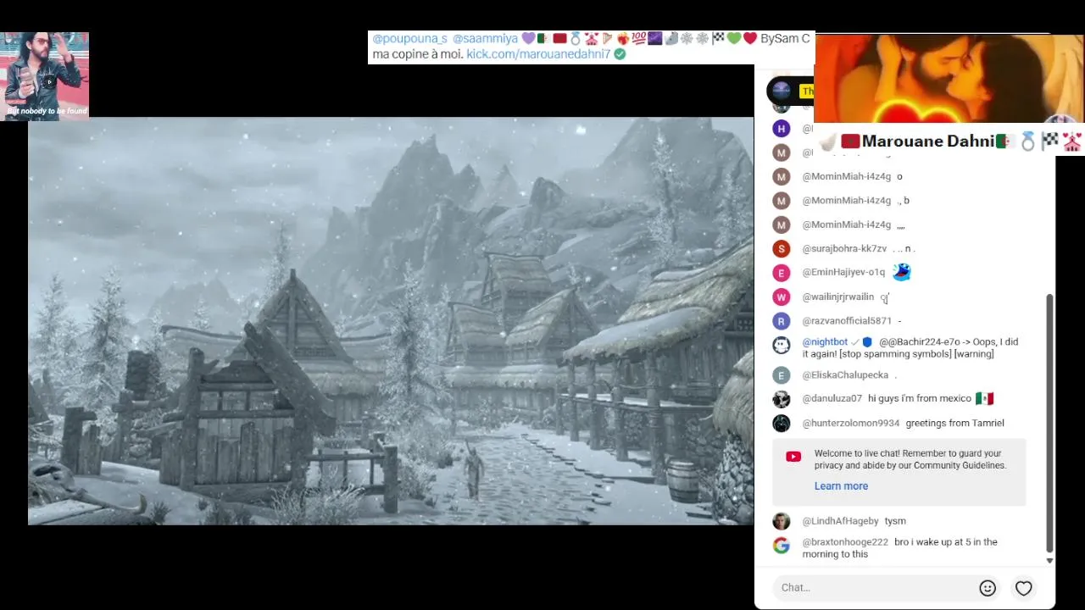The image size is (1085, 610).
Task: Click the purple H avatar in chat
Action: [782, 129]
